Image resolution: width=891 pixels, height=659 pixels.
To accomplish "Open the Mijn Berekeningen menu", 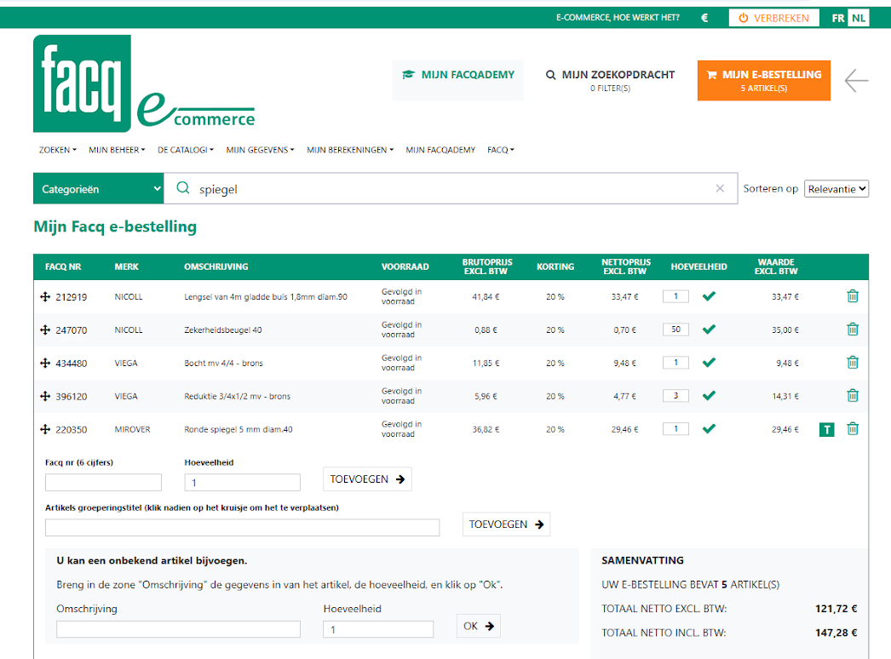I will (349, 150).
